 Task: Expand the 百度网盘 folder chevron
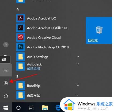[78, 95]
